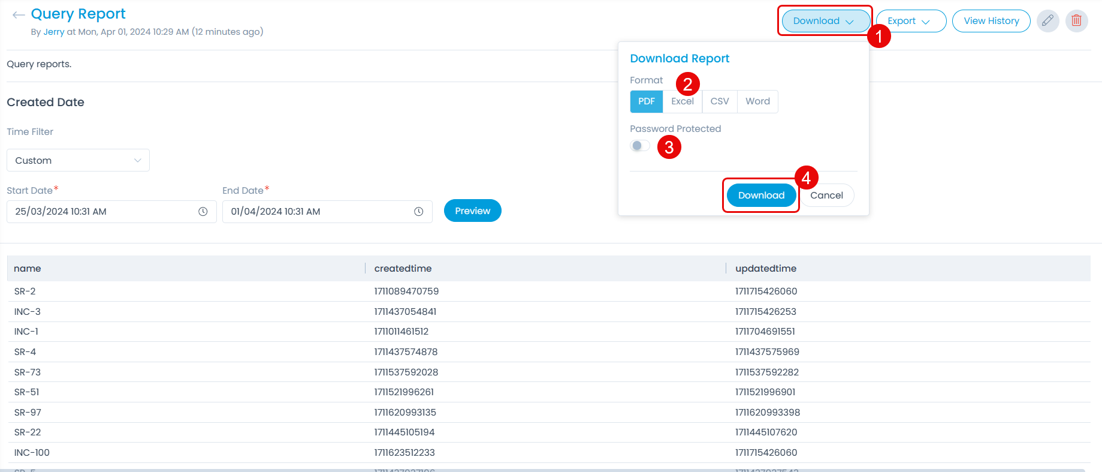1102x472 pixels.
Task: Cancel the Download Report dialog
Action: pyautogui.click(x=826, y=196)
